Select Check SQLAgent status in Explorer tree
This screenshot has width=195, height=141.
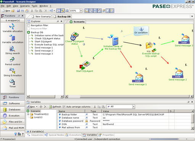pos(47,38)
